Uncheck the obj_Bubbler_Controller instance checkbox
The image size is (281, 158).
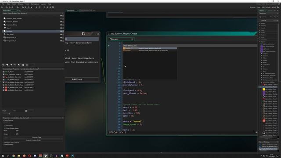click(x=4, y=77)
